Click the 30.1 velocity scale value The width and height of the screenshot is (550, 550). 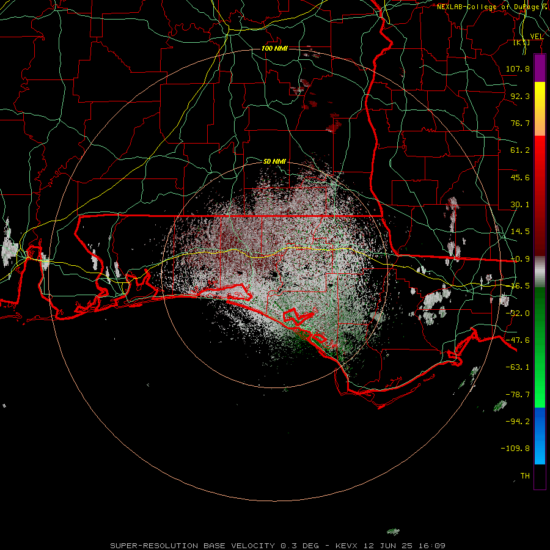pos(520,205)
